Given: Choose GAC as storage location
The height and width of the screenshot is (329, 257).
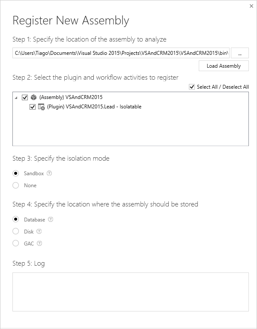Looking at the screenshot, I should pos(16,244).
